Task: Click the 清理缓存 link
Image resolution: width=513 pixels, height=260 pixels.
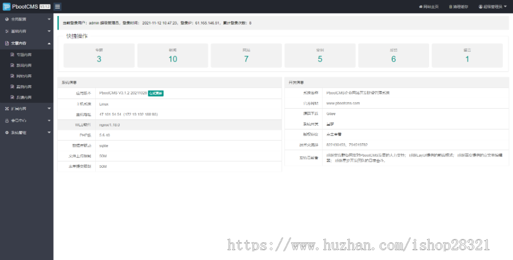Action: pos(461,6)
